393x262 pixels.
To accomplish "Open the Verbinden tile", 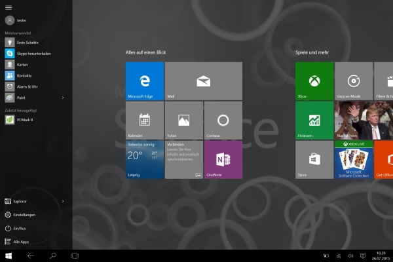I will (184, 160).
